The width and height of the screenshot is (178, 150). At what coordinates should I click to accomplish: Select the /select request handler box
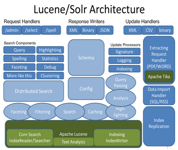[31, 30]
